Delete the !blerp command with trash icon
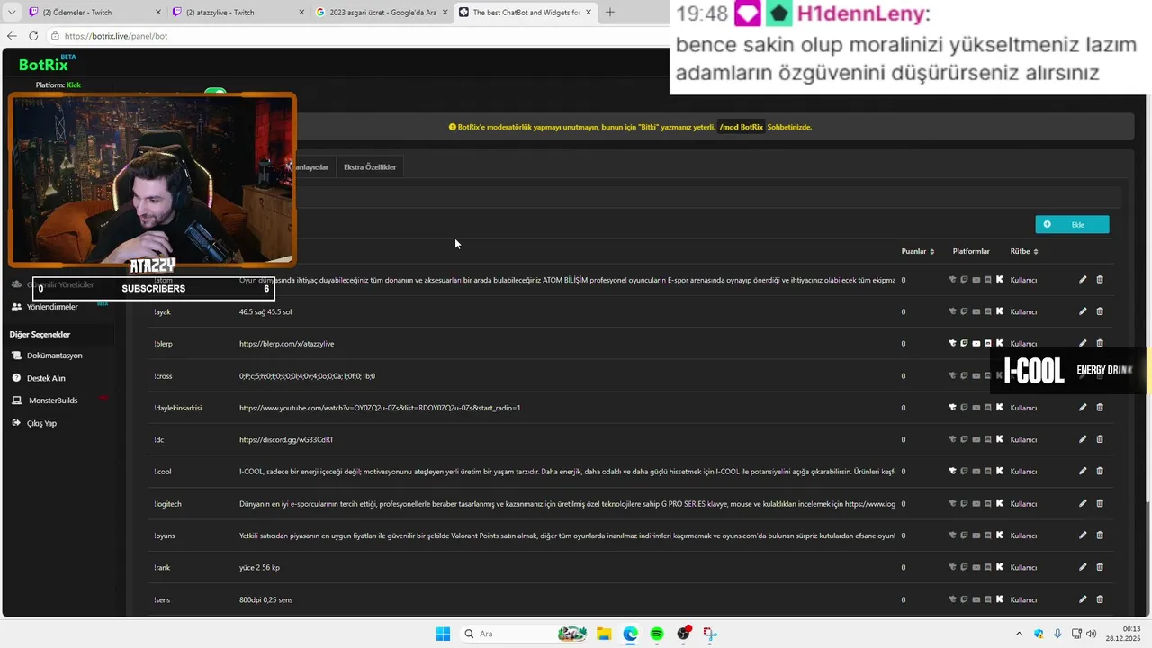The width and height of the screenshot is (1152, 648). pos(1100,343)
